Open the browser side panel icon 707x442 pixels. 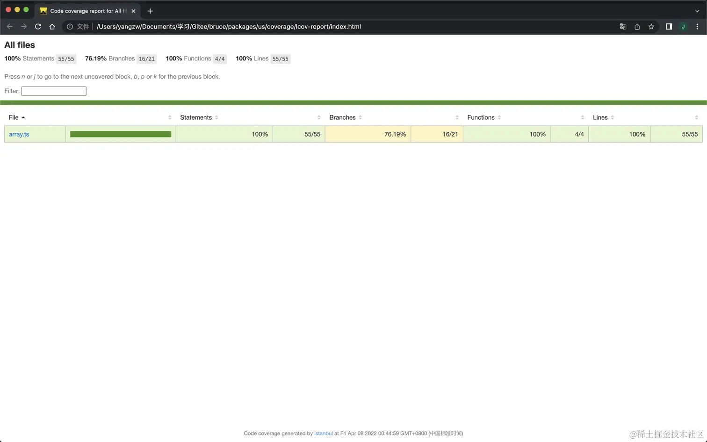[669, 27]
